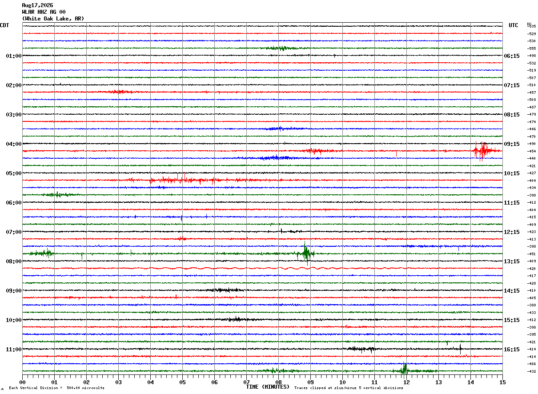This screenshot has height=394, width=538.
Task: Select the 13:15 UTC time label
Action: tap(511, 261)
